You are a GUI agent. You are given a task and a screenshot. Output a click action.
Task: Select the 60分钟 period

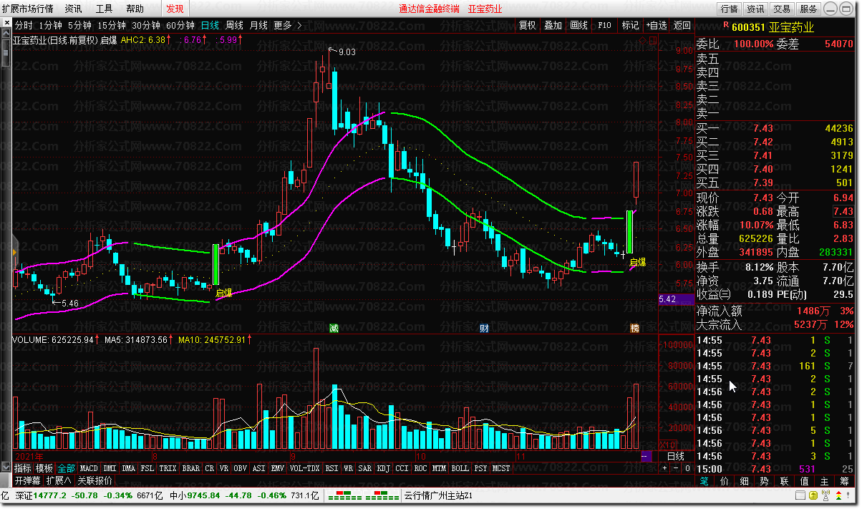click(180, 26)
